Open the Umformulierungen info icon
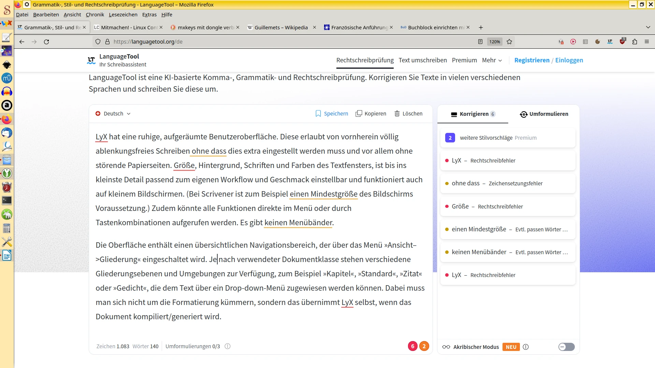655x368 pixels. (x=228, y=346)
